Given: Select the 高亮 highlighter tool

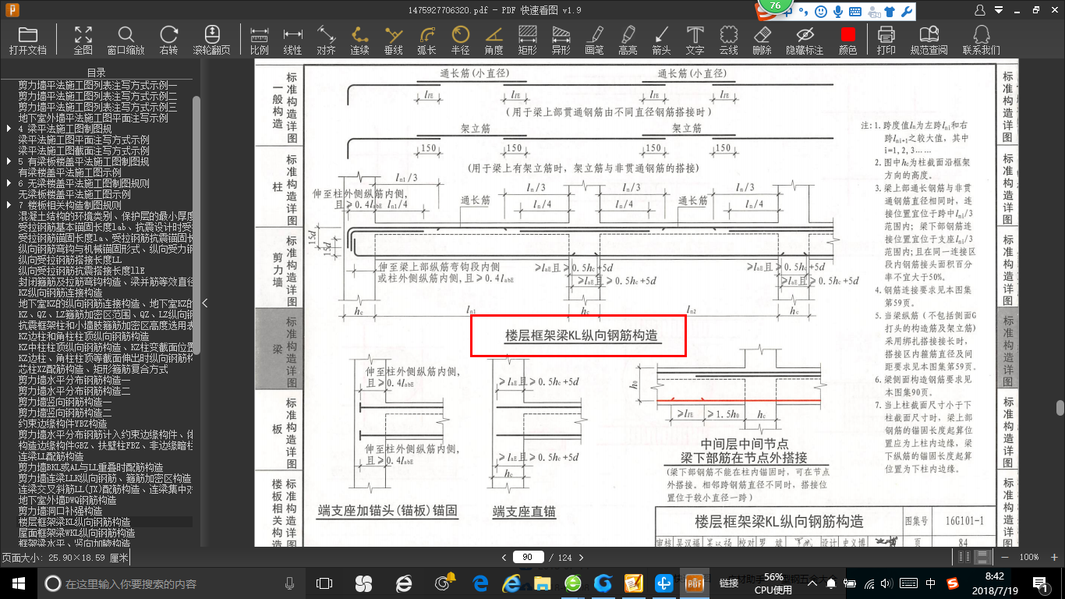Looking at the screenshot, I should 628,41.
